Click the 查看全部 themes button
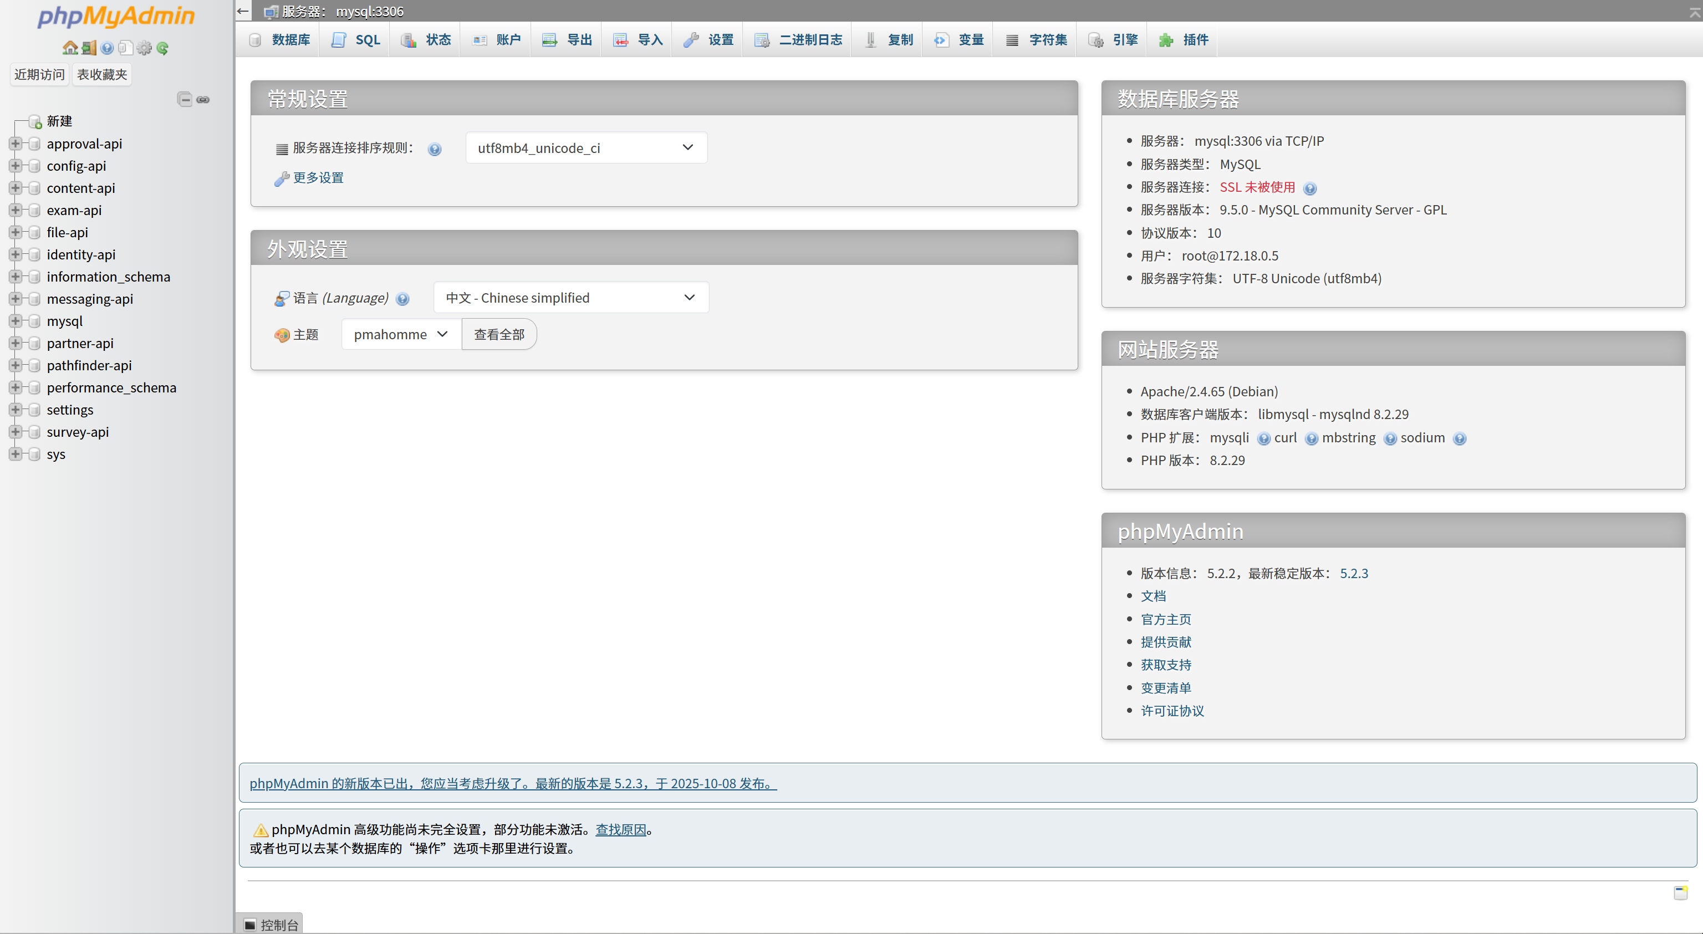 tap(498, 334)
